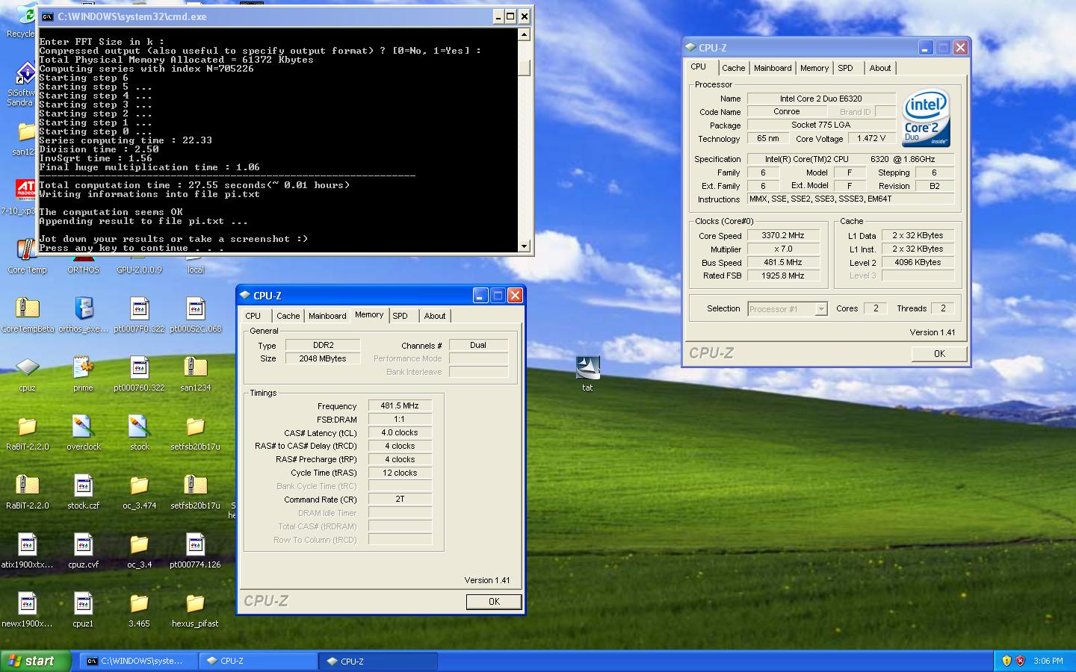Image resolution: width=1076 pixels, height=672 pixels.
Task: Click the red security shield tray icon
Action: pos(1020,661)
